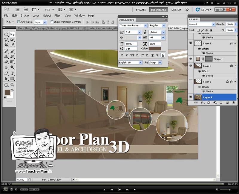Play the video in KMPlayer
The height and width of the screenshot is (194, 239).
[119, 190]
